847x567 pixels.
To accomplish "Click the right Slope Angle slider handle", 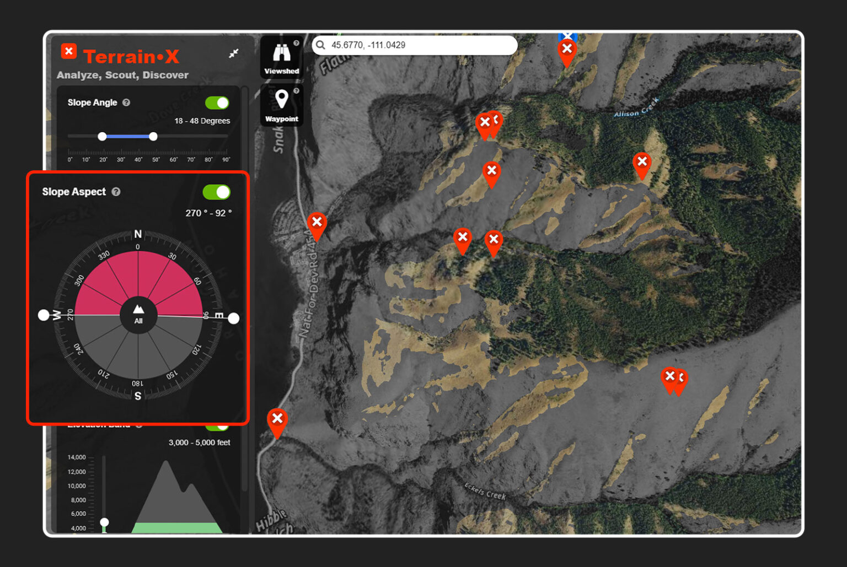I will pos(153,136).
